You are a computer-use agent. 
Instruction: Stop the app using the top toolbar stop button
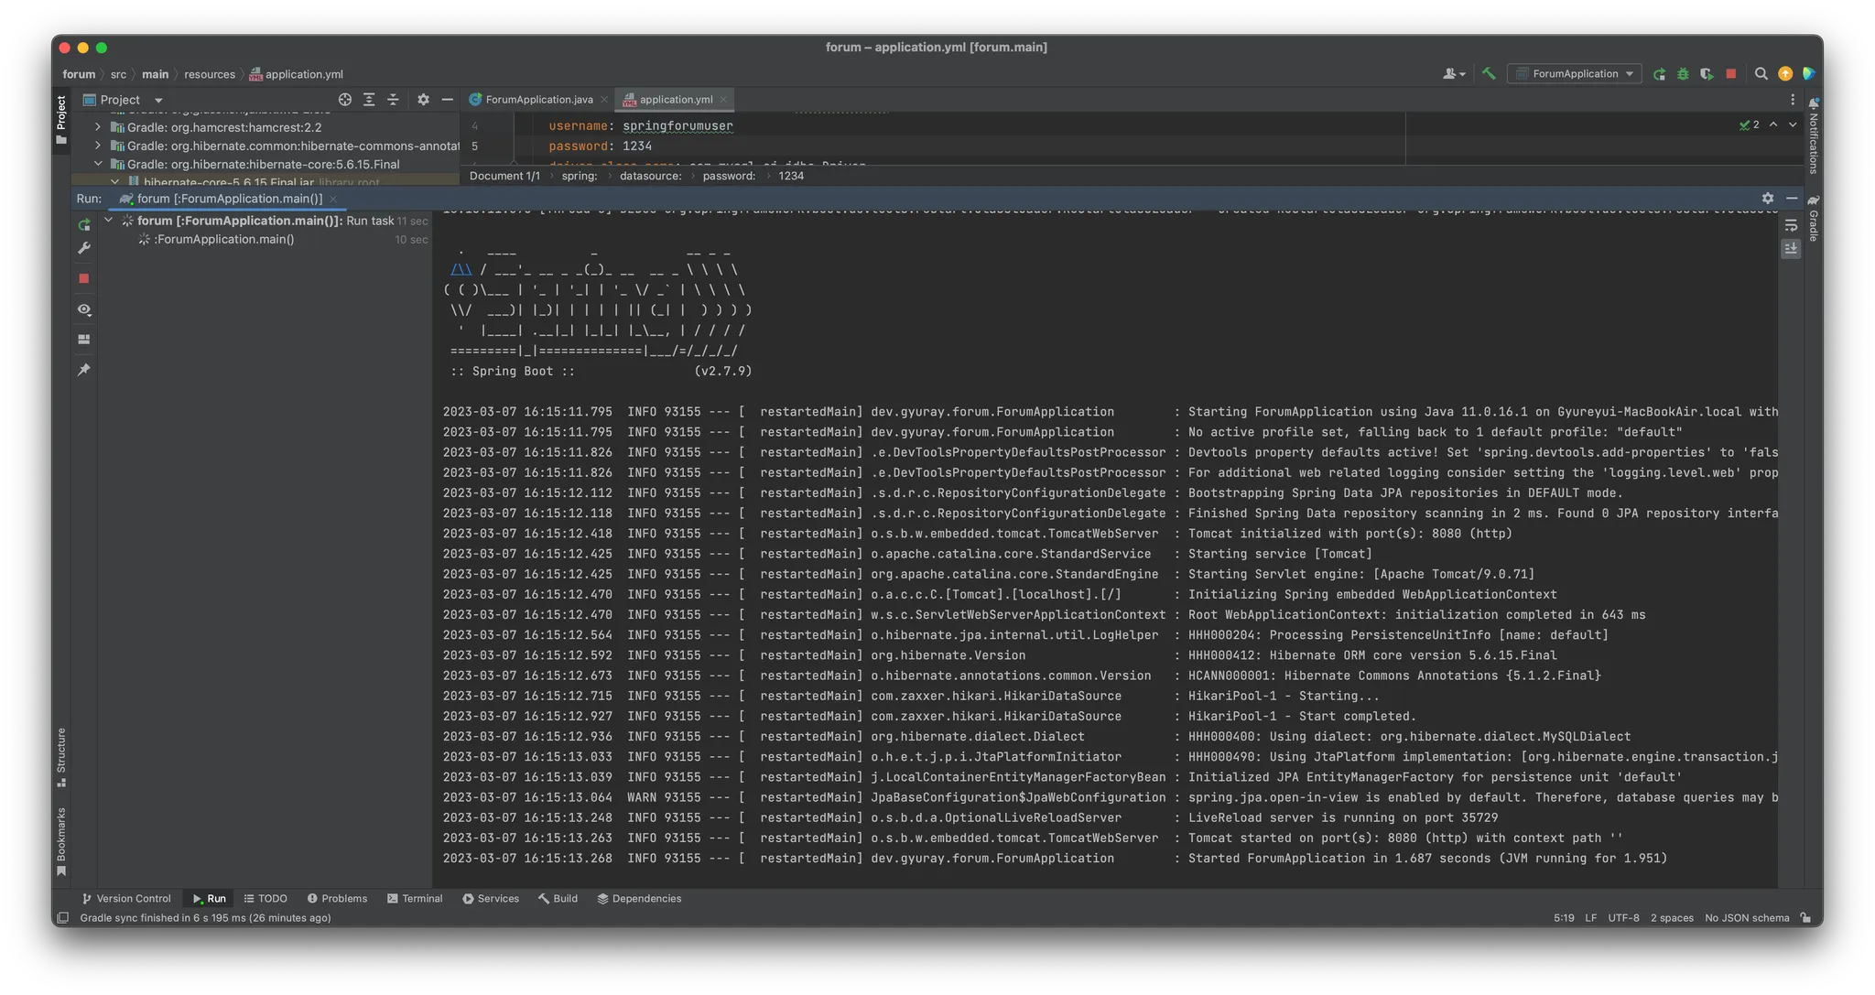(1730, 74)
